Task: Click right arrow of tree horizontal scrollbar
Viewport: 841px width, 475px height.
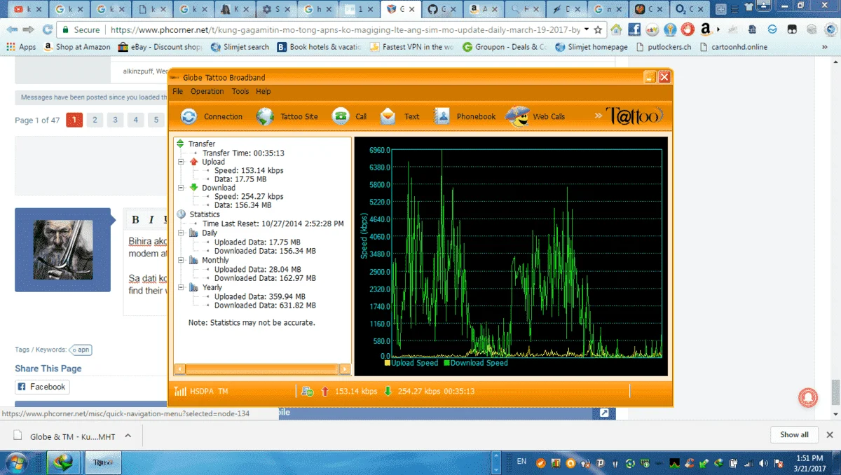Action: (x=344, y=369)
